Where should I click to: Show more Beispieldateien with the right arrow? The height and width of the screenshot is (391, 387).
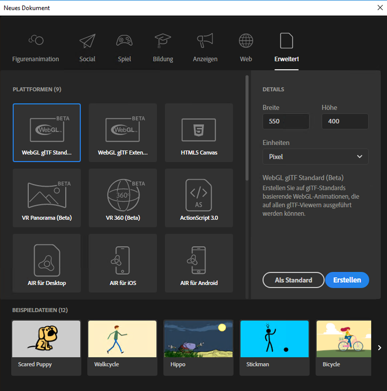(x=379, y=347)
